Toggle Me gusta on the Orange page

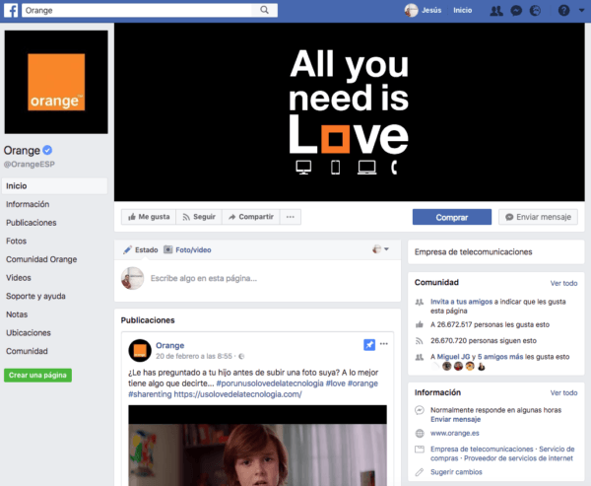148,217
